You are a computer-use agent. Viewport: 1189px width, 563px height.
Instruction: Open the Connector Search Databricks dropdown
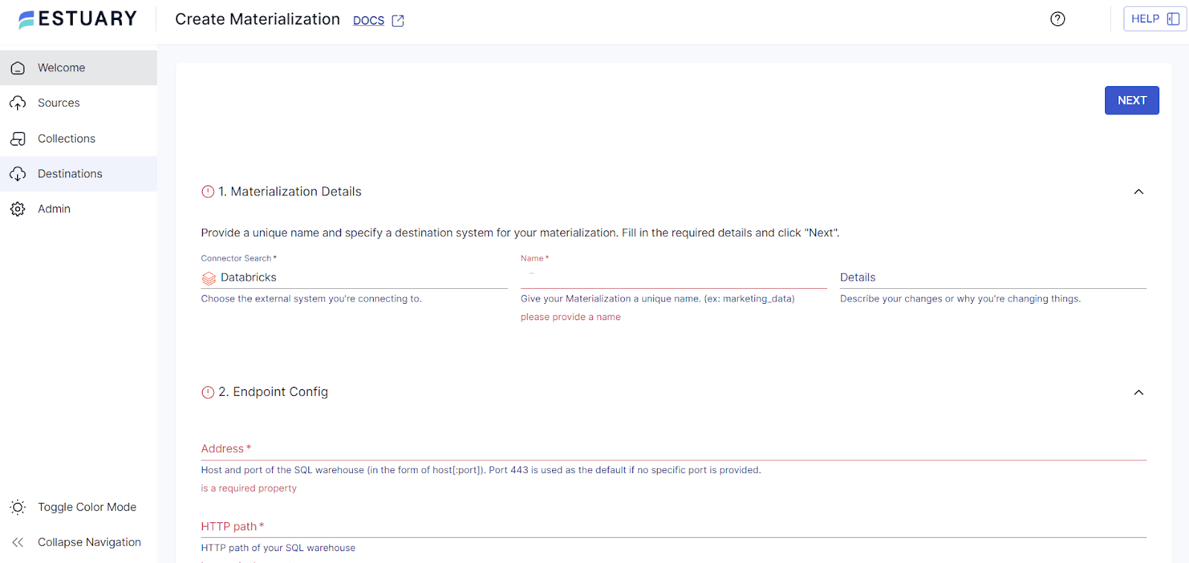354,277
